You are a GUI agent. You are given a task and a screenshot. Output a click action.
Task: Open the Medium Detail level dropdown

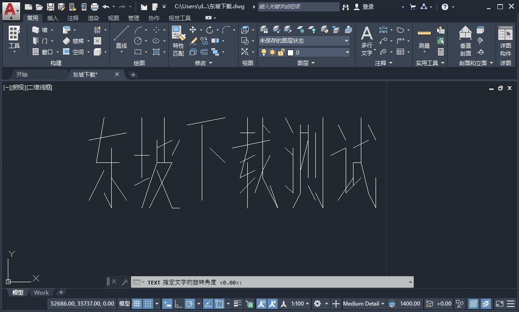click(x=363, y=303)
